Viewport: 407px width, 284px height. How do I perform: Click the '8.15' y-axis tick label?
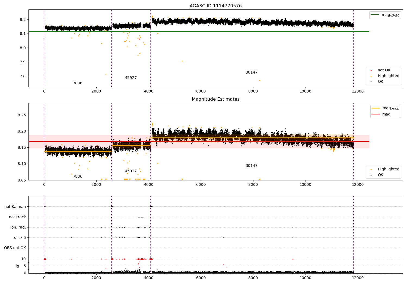click(x=22, y=147)
